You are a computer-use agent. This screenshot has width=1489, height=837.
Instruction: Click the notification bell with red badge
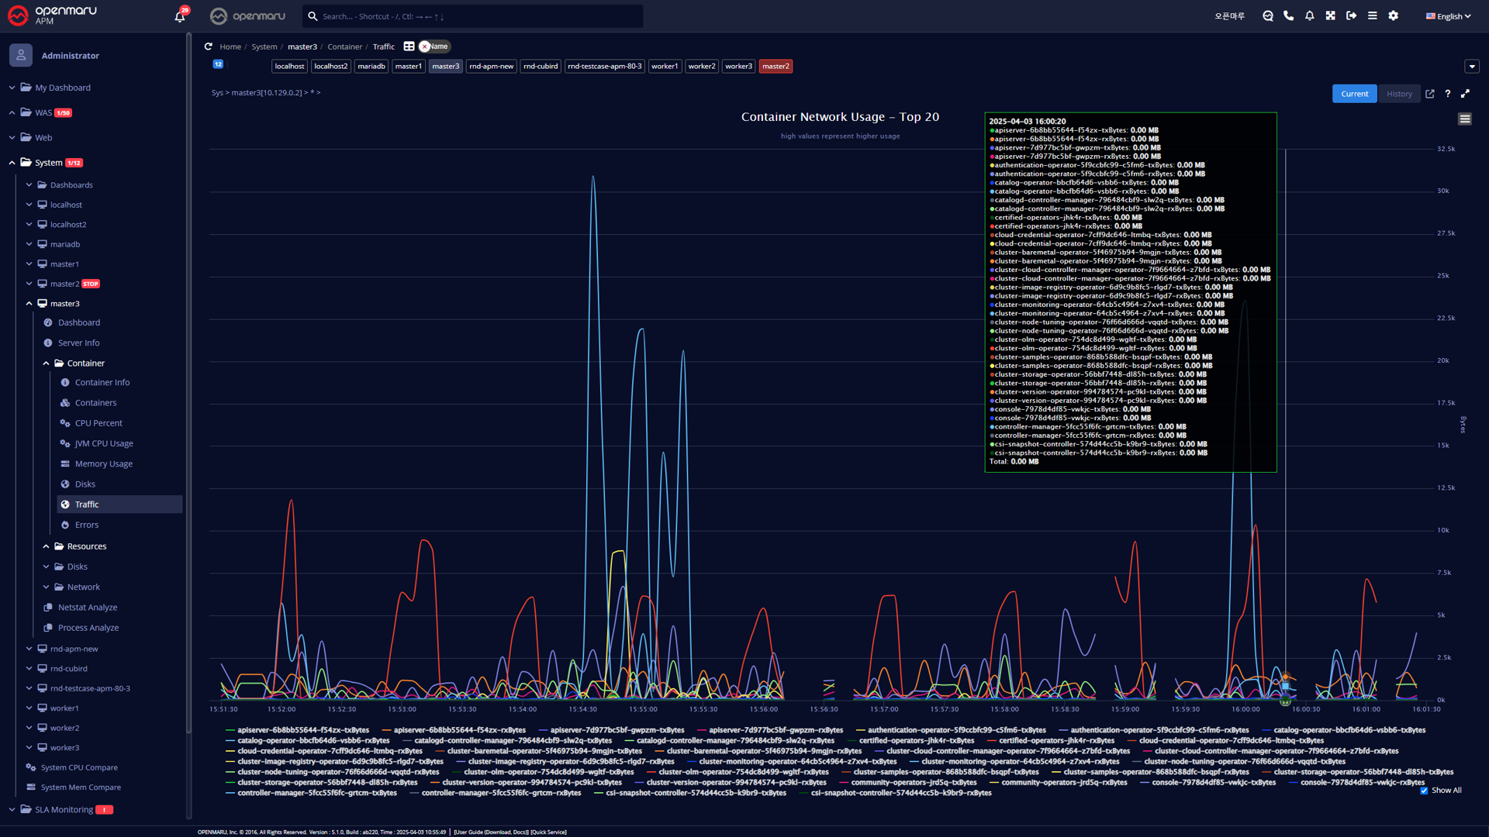tap(180, 15)
